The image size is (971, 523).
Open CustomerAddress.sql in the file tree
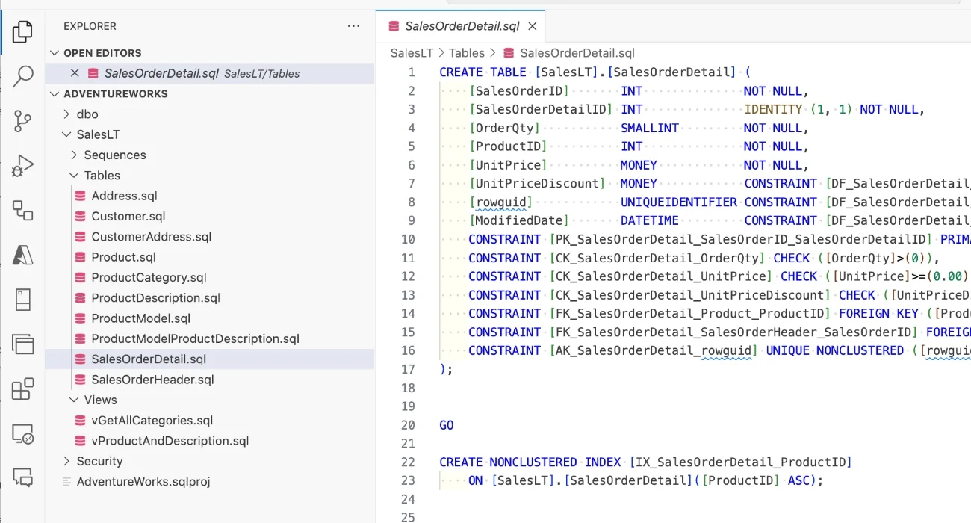[152, 237]
